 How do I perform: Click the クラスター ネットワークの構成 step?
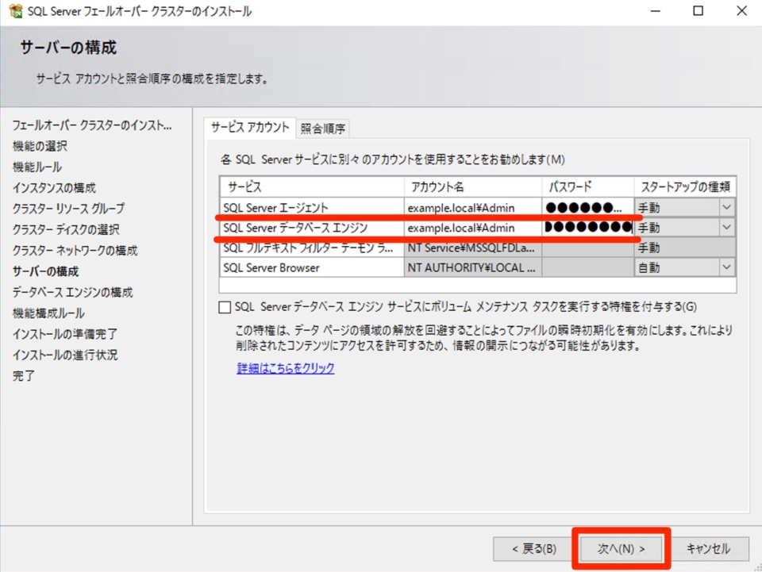(x=75, y=251)
